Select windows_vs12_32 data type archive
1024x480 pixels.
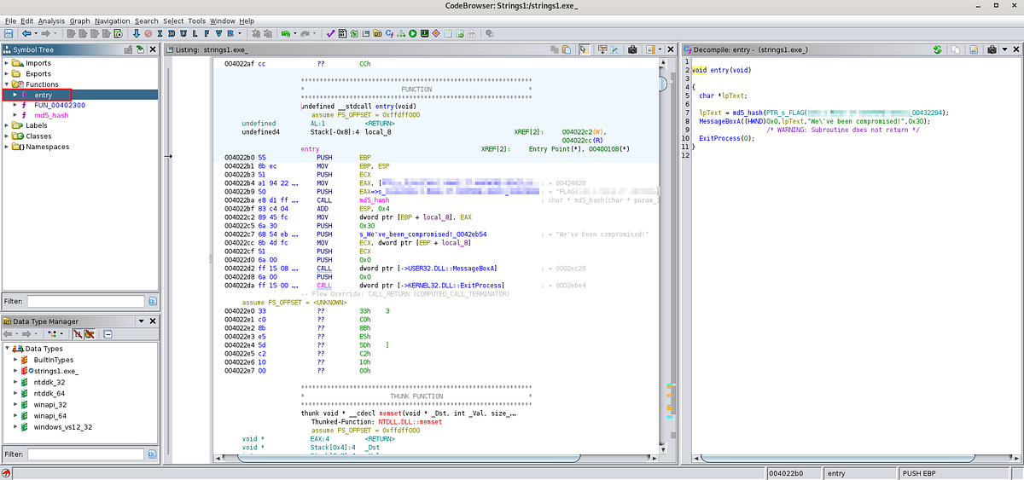(62, 426)
